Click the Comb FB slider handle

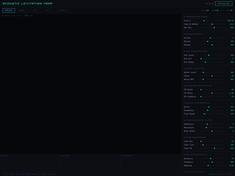point(215,148)
